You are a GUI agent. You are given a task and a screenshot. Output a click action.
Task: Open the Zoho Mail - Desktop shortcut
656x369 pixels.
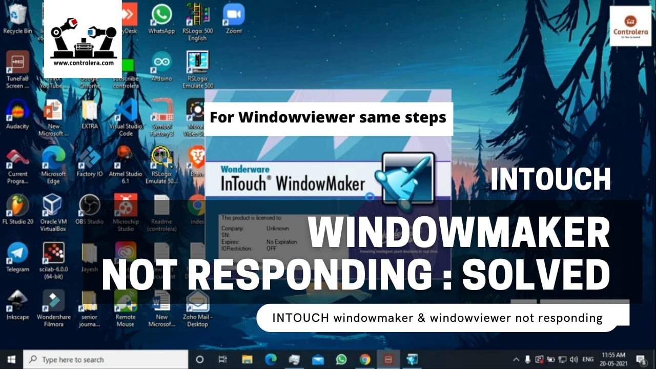(x=197, y=309)
